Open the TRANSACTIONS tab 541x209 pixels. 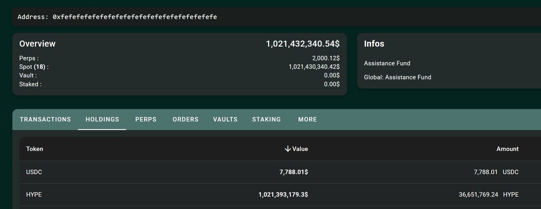[x=46, y=119]
